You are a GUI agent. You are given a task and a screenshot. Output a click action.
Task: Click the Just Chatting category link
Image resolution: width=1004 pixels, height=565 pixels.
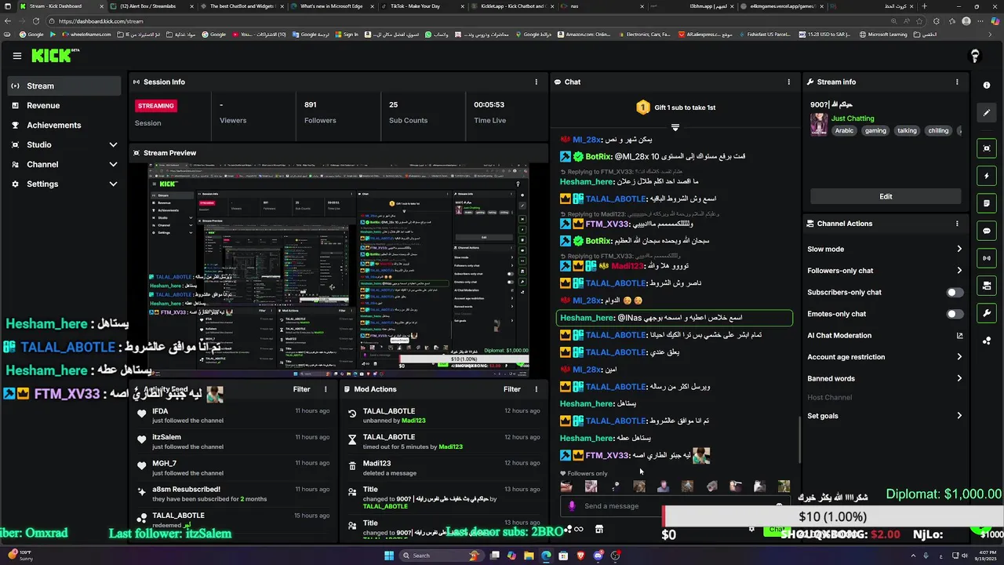[853, 118]
